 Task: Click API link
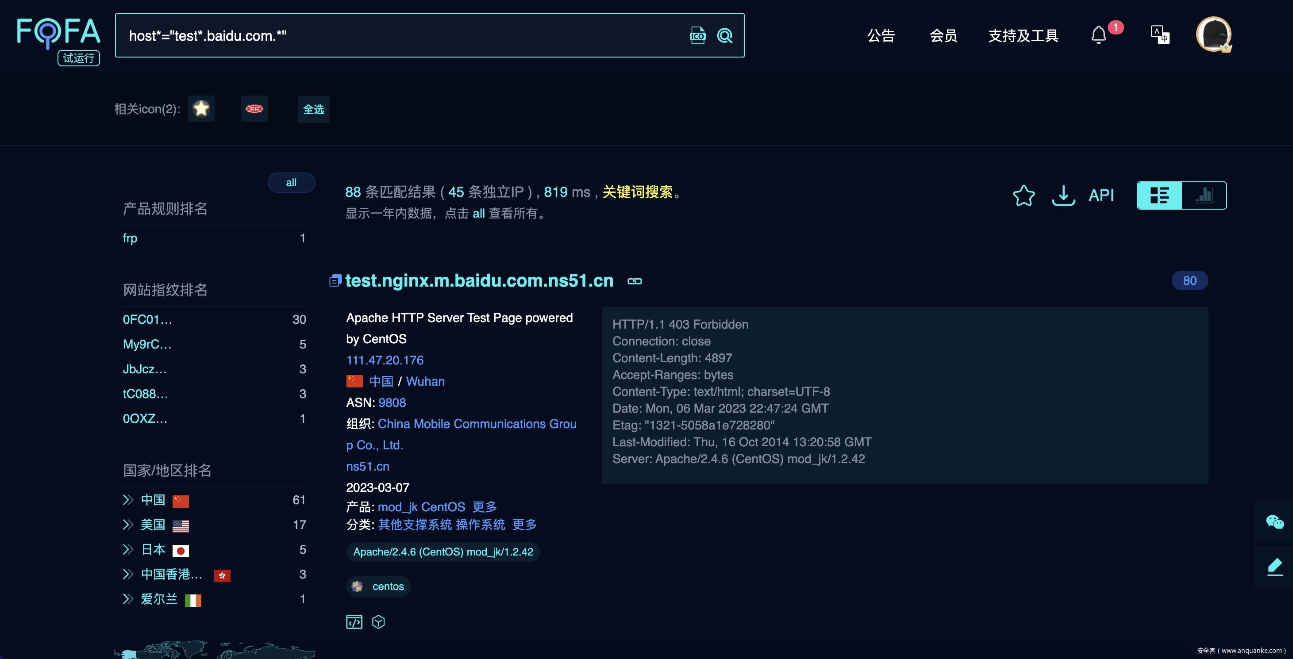point(1101,195)
